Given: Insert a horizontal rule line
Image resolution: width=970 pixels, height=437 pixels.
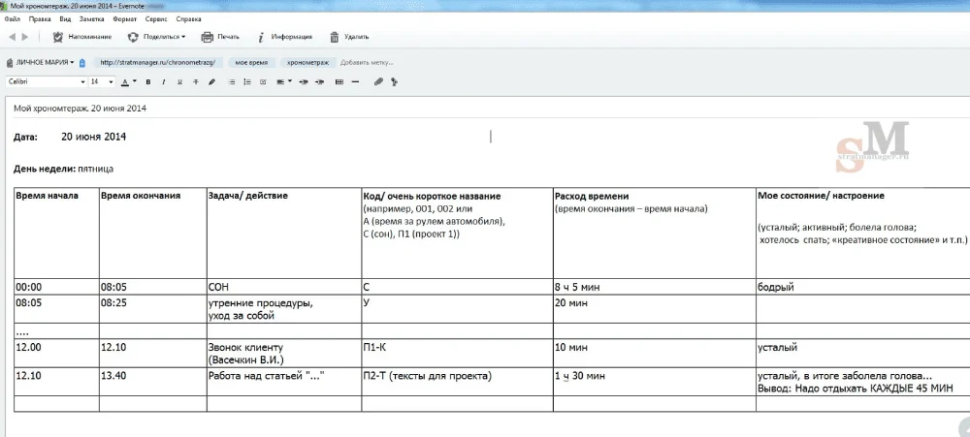Looking at the screenshot, I should [x=355, y=81].
